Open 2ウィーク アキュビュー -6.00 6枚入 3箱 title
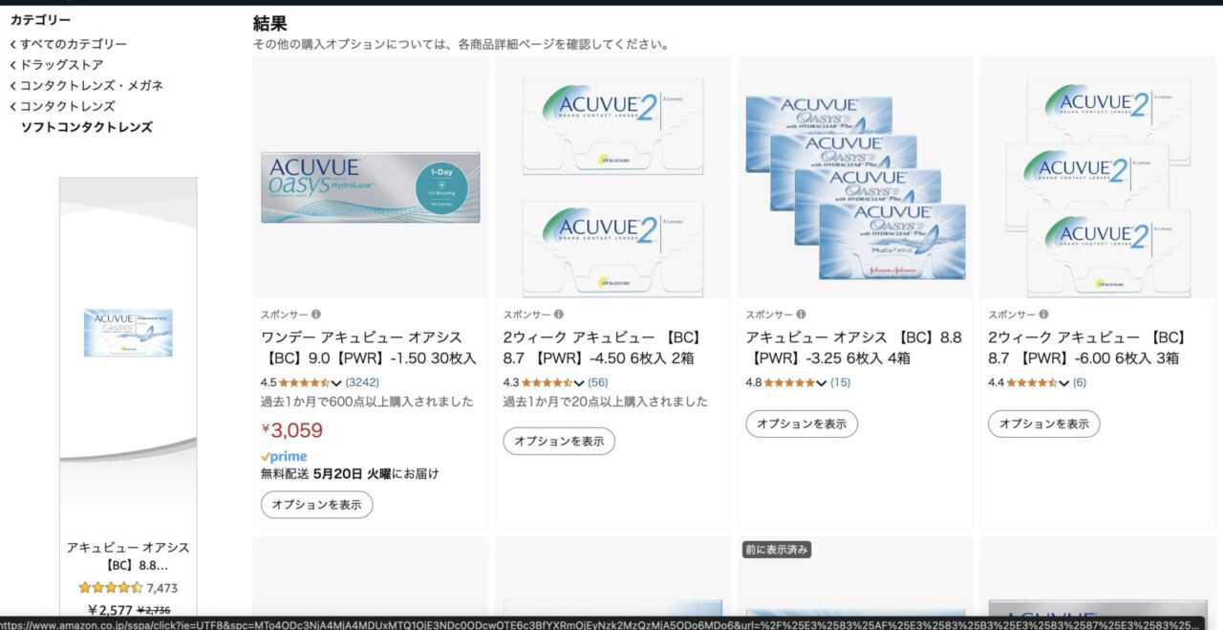The image size is (1223, 630). [x=1088, y=348]
